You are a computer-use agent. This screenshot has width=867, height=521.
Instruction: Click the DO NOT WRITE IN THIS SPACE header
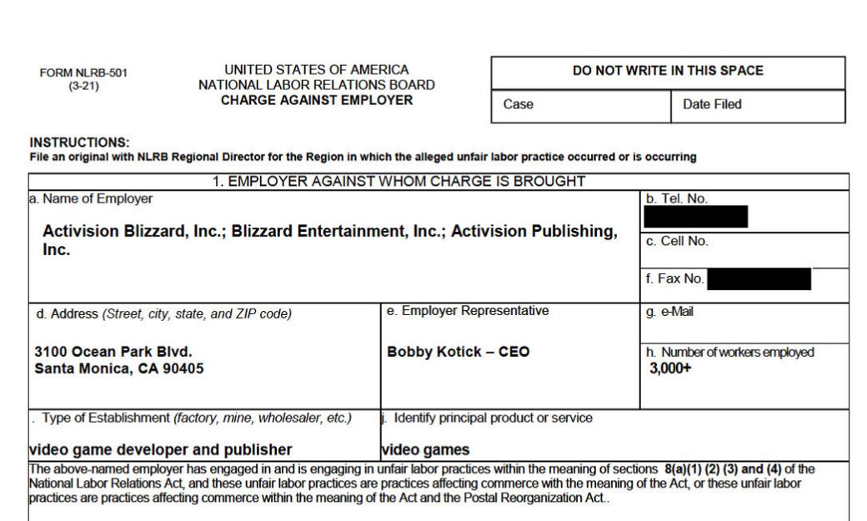tap(668, 72)
